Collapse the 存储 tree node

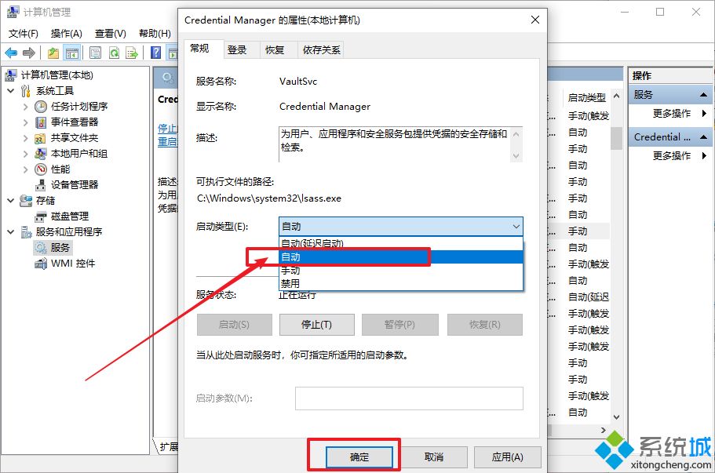pyautogui.click(x=10, y=201)
